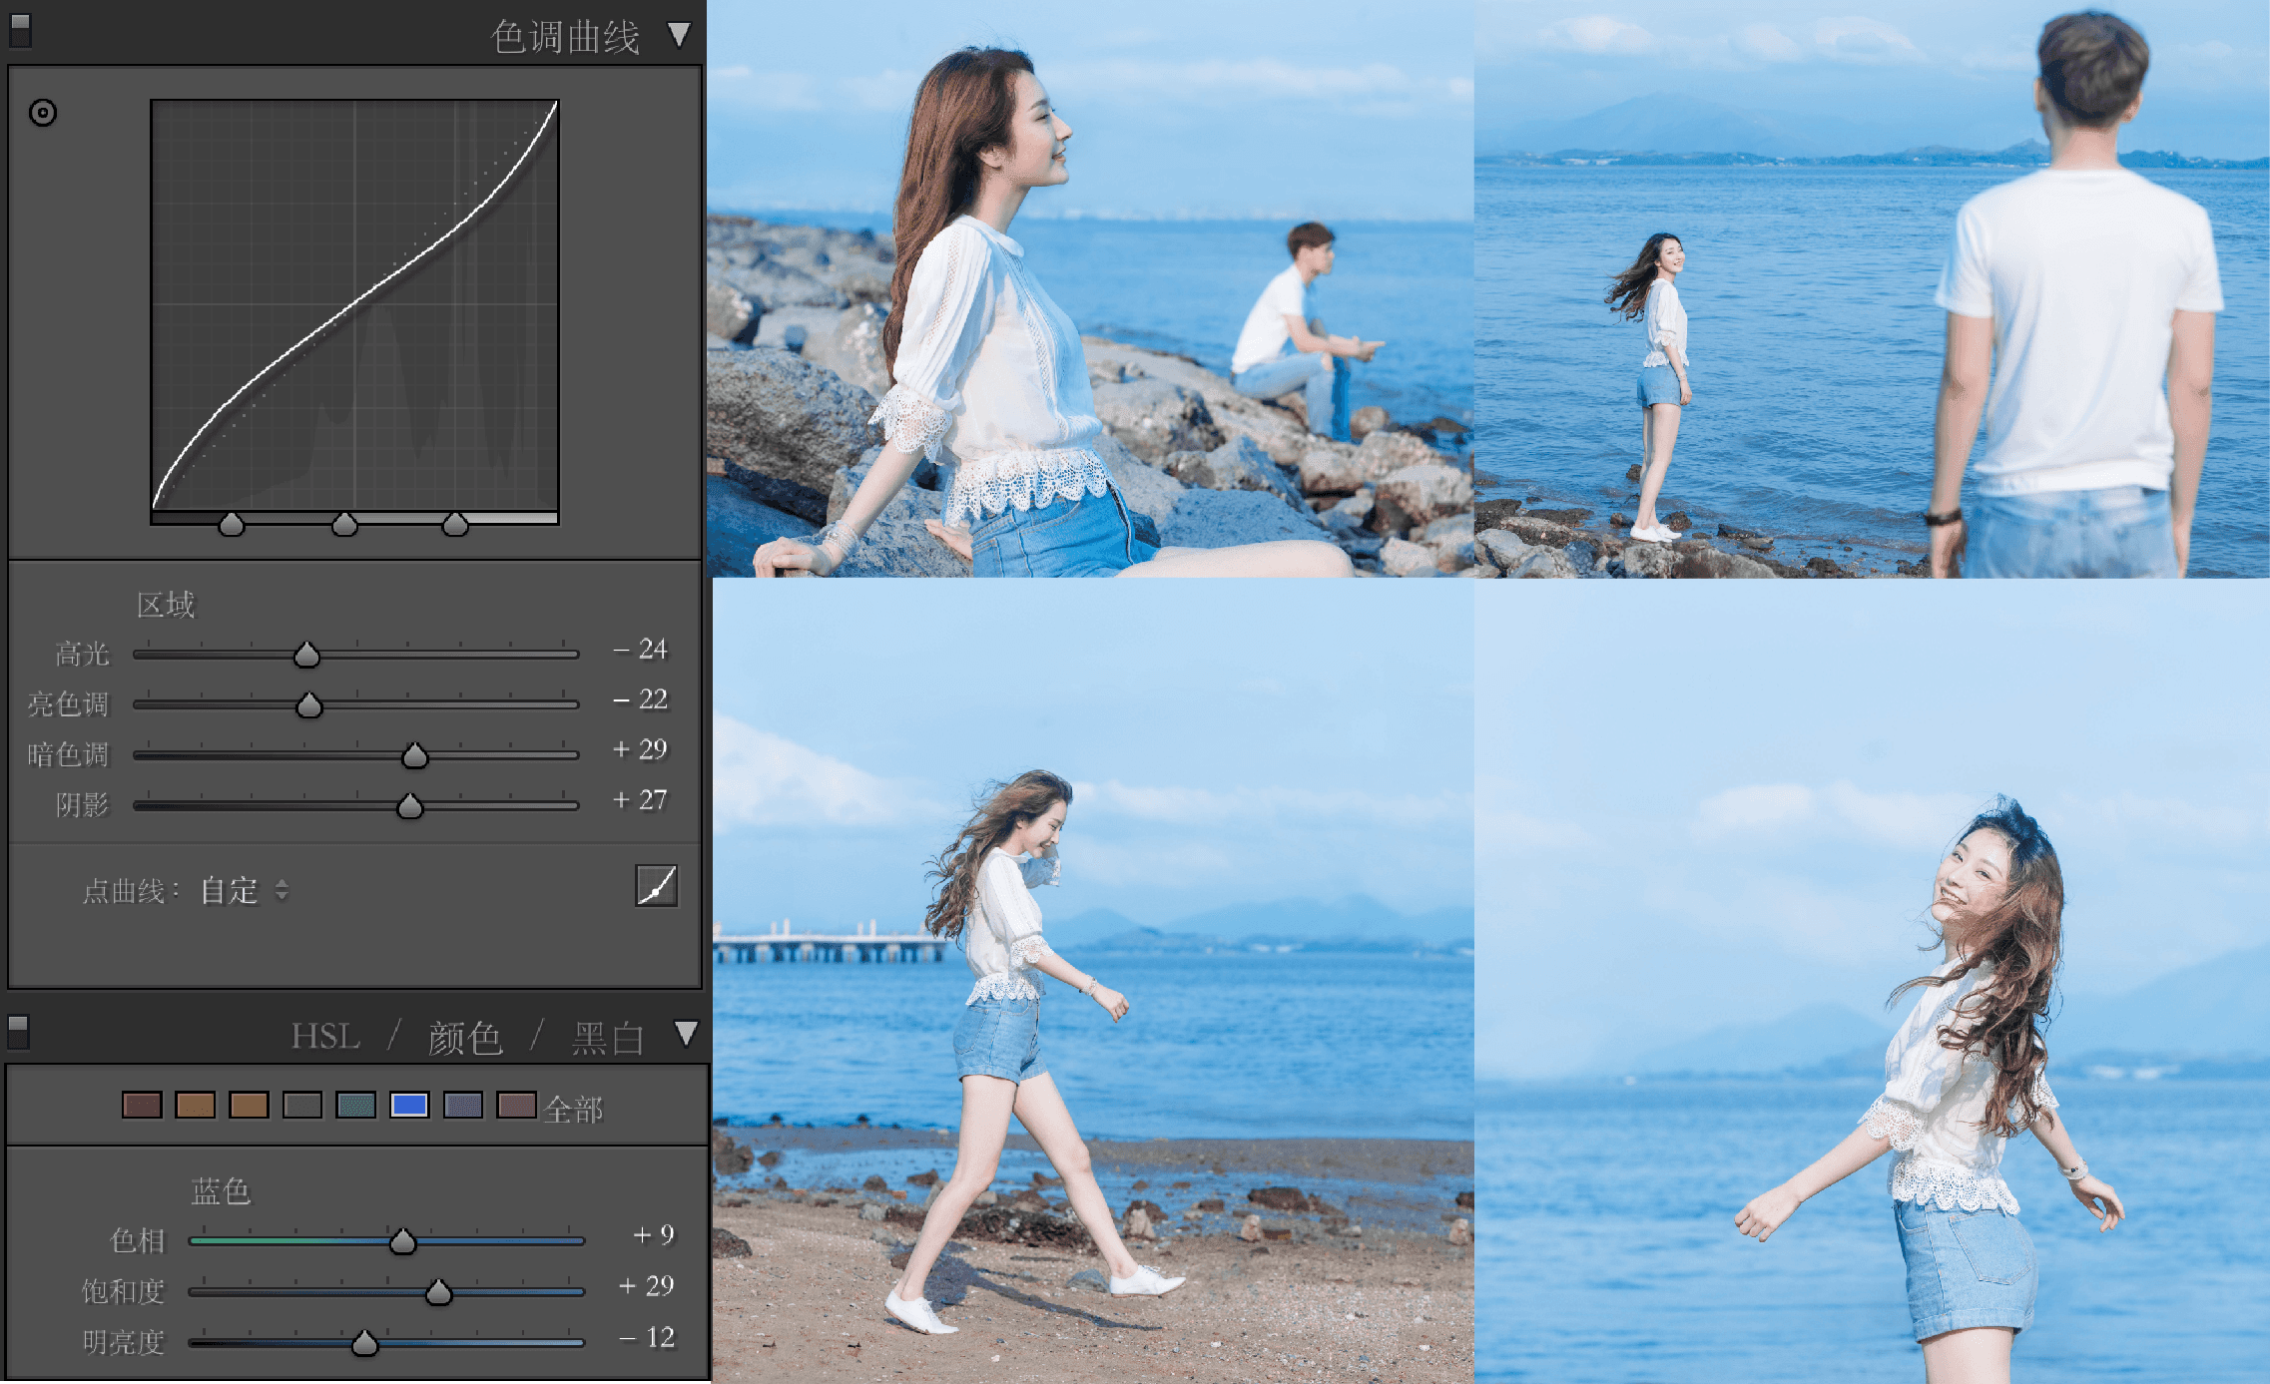The image size is (2270, 1384).
Task: Click the 阴影 value +27
Action: tap(641, 800)
